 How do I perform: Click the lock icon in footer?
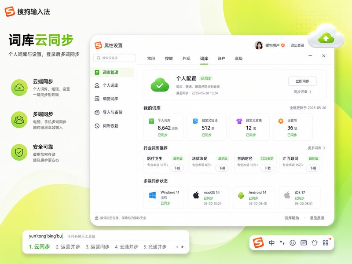point(96,218)
